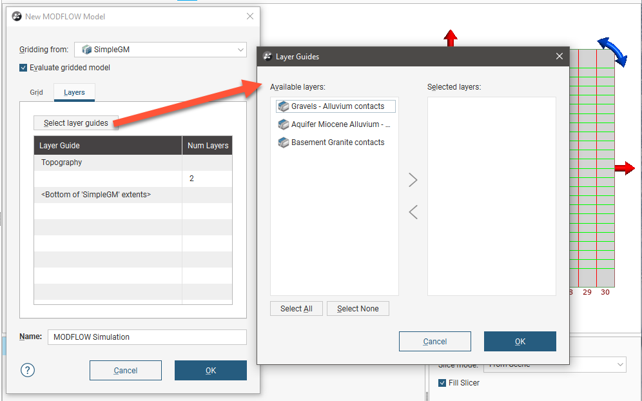Click the Aquifer Miocene Alluvium surface icon
This screenshot has width=642, height=401.
click(x=283, y=124)
